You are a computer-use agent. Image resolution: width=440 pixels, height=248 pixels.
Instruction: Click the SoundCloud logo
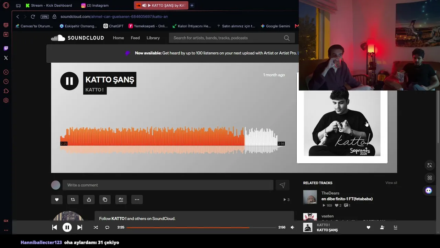coord(77,38)
